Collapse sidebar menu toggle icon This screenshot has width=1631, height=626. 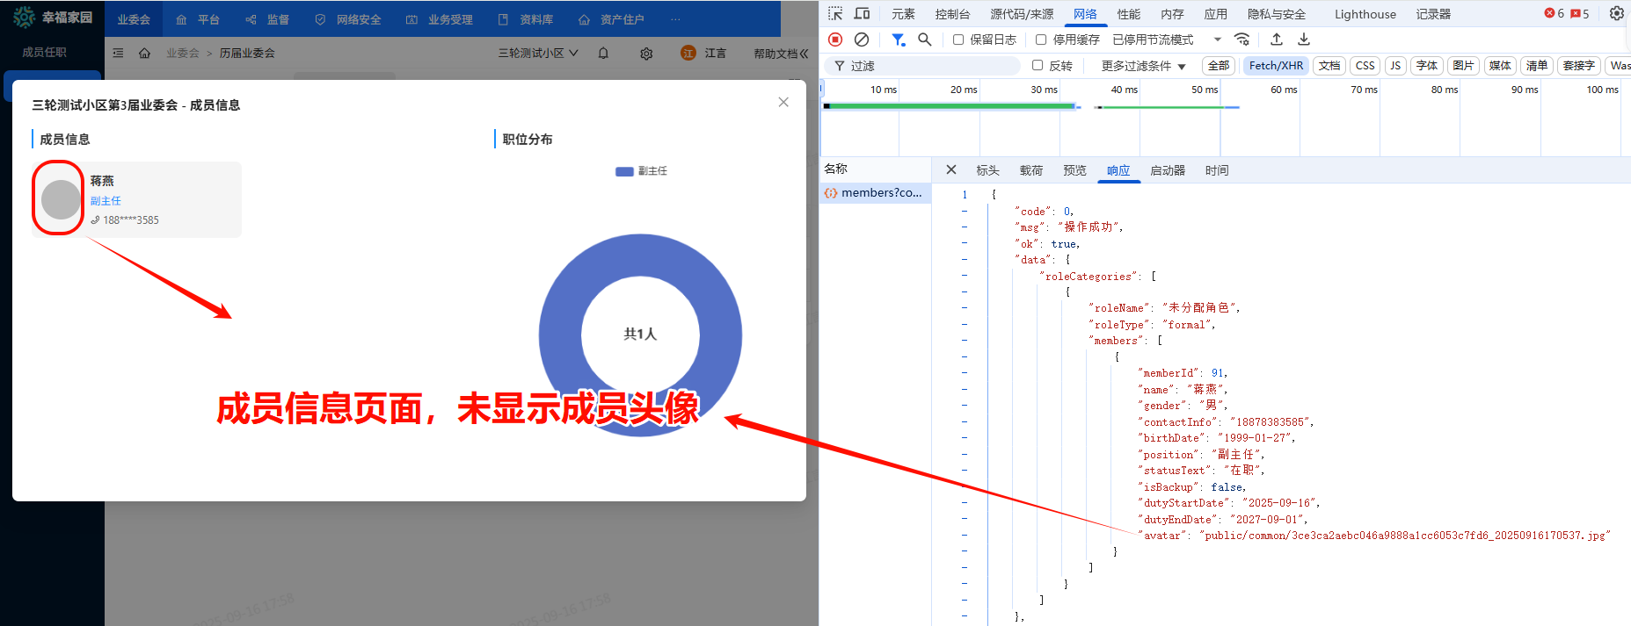point(118,53)
